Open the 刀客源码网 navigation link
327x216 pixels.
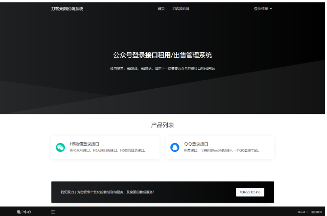(x=181, y=9)
